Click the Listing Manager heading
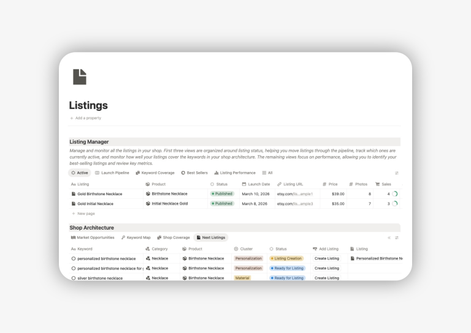The height and width of the screenshot is (333, 471). click(x=89, y=142)
